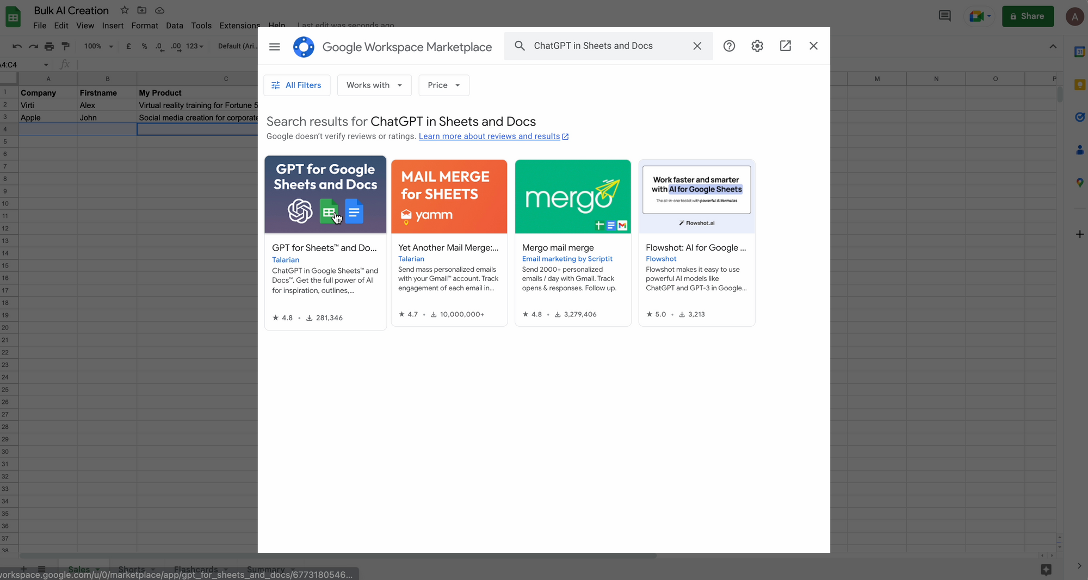Select the Paint format tool
Screen dimensions: 1088x580
pyautogui.click(x=66, y=46)
